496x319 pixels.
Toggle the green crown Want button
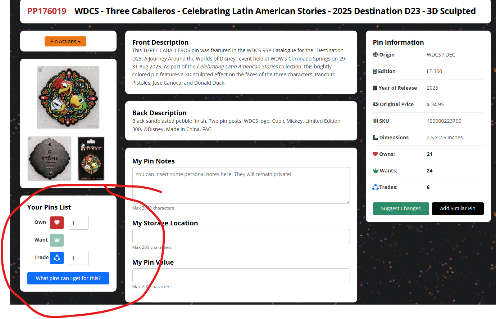tap(57, 240)
